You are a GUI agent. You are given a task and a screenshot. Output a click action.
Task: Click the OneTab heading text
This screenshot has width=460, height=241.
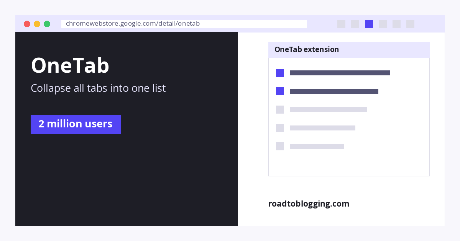click(70, 65)
